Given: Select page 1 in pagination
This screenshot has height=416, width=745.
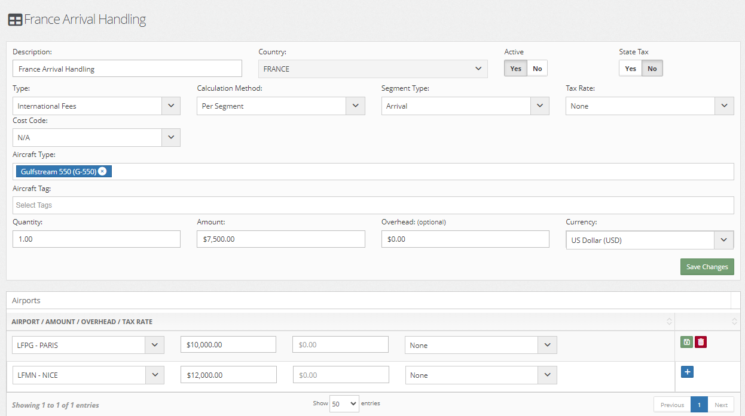Looking at the screenshot, I should tap(699, 405).
